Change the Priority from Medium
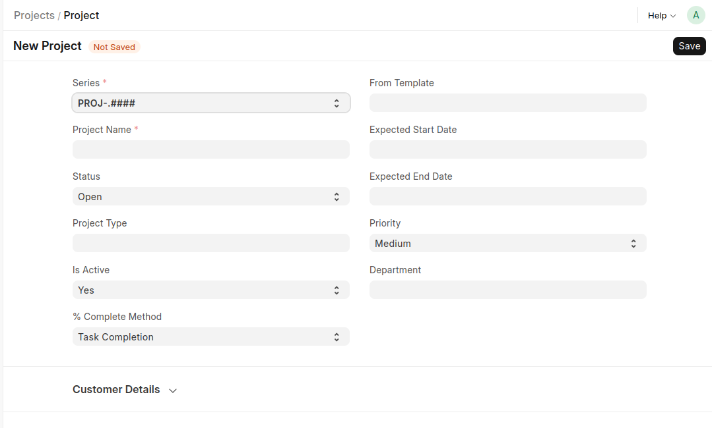 click(507, 243)
